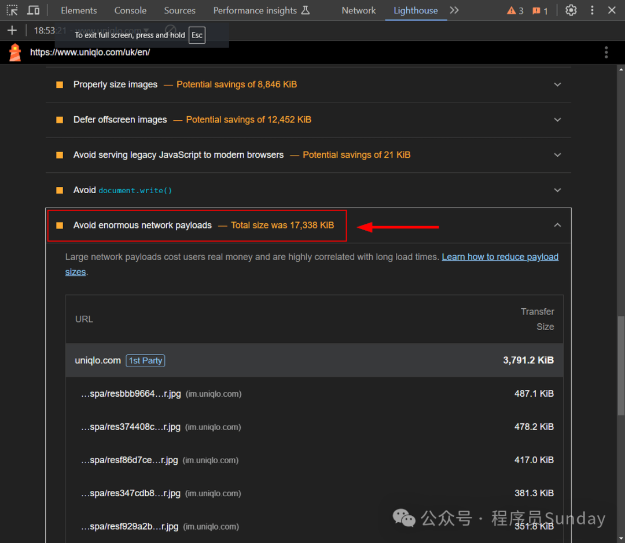Click the 3,791.2 KiB total value
This screenshot has width=625, height=543.
coord(528,360)
